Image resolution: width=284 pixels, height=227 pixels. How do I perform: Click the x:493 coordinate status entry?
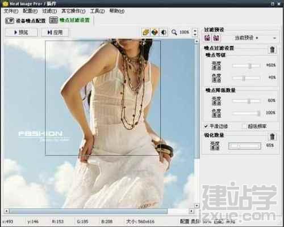(7, 221)
